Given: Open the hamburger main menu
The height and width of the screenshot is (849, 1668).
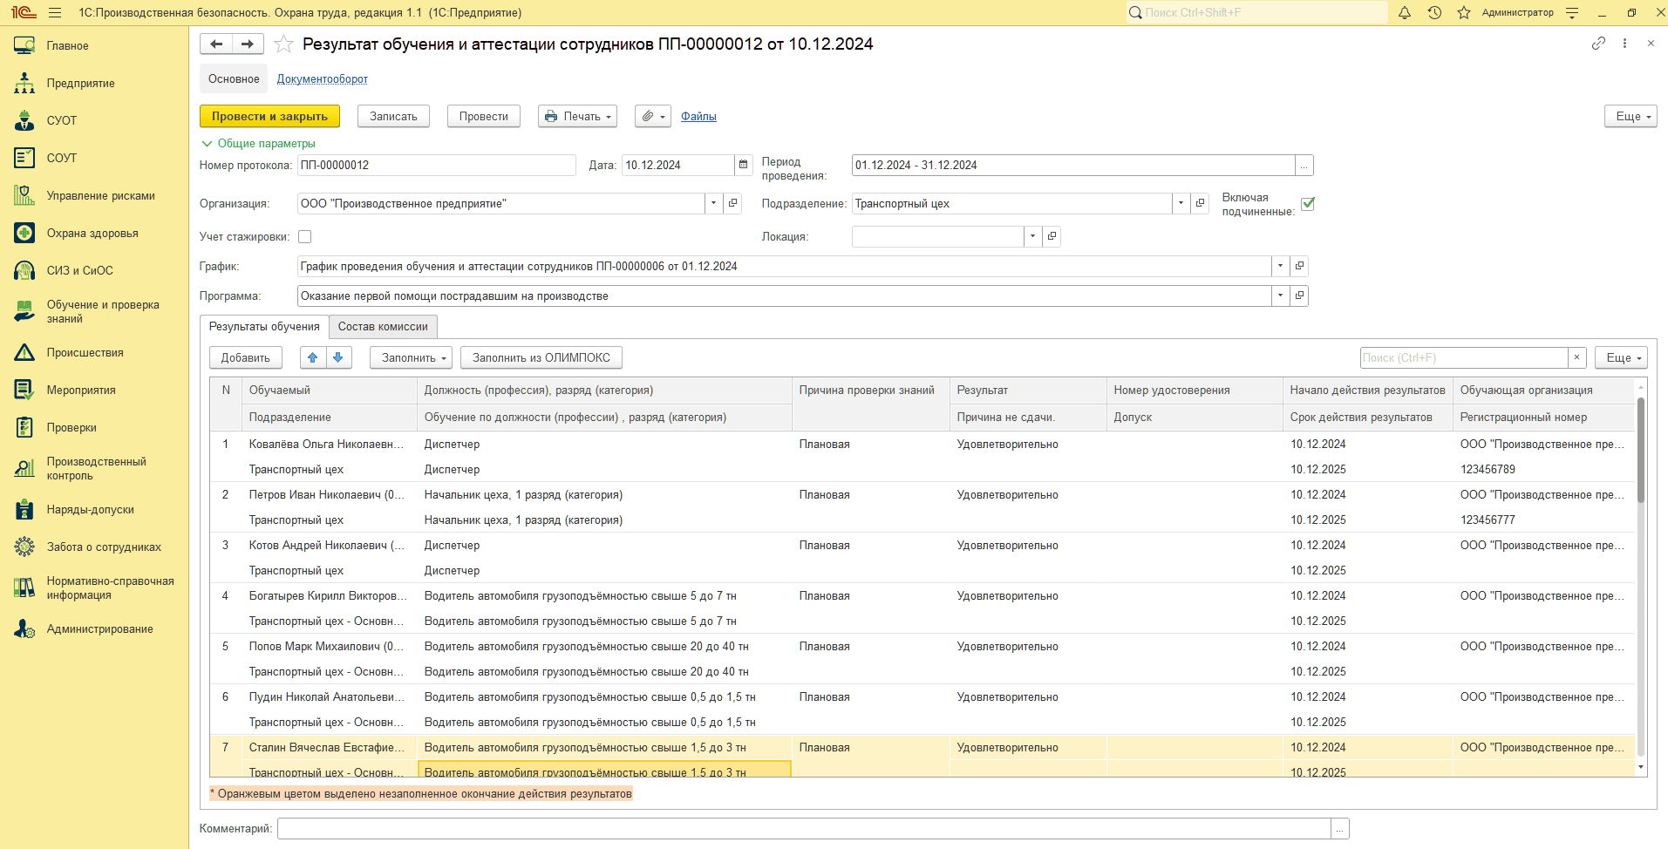Looking at the screenshot, I should tap(55, 13).
